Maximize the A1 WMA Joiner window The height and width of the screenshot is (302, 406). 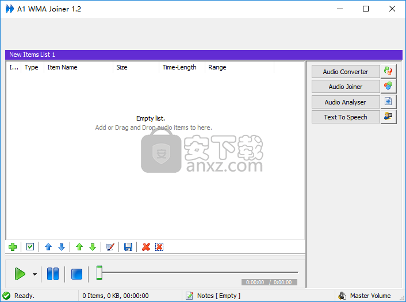(366, 9)
